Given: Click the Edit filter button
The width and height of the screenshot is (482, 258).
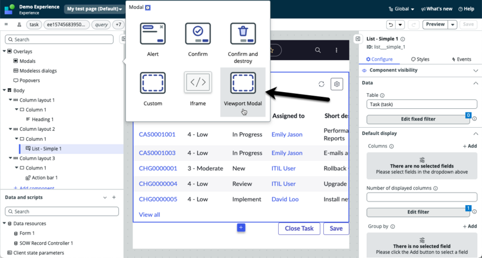Looking at the screenshot, I should coord(418,212).
